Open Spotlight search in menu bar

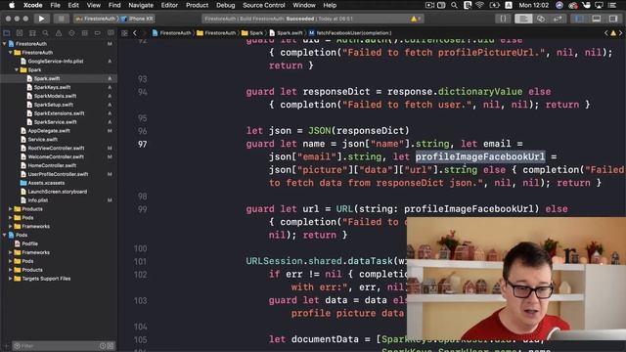point(454,5)
